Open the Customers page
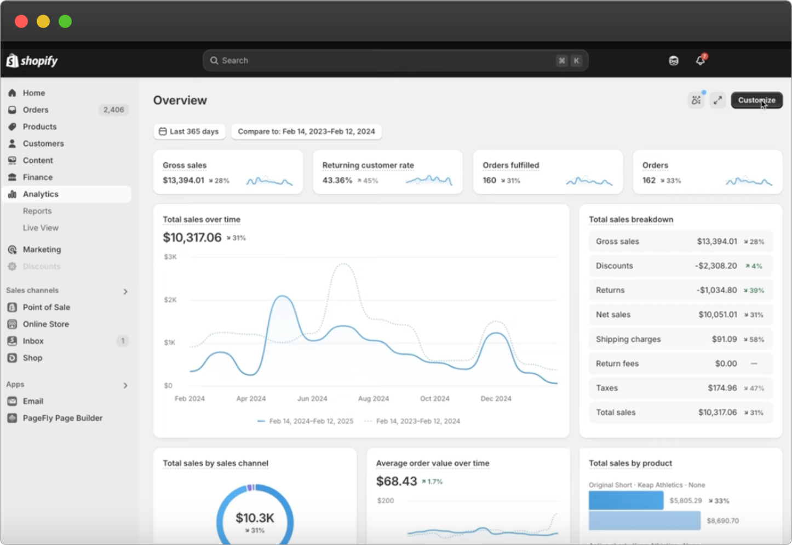Viewport: 792px width, 545px height. pos(43,143)
